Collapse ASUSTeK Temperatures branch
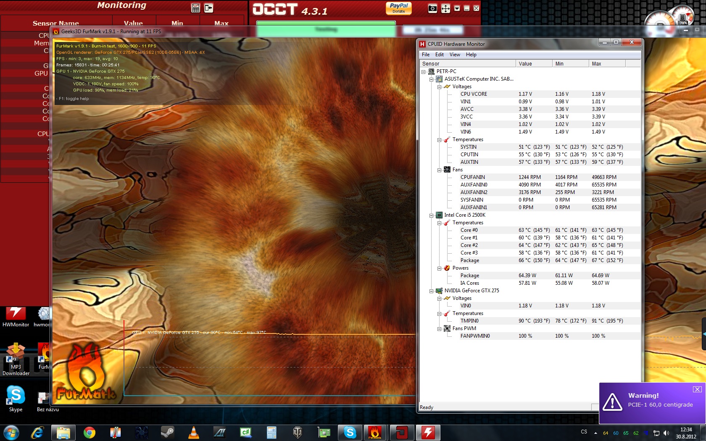Image resolution: width=706 pixels, height=441 pixels. point(439,140)
